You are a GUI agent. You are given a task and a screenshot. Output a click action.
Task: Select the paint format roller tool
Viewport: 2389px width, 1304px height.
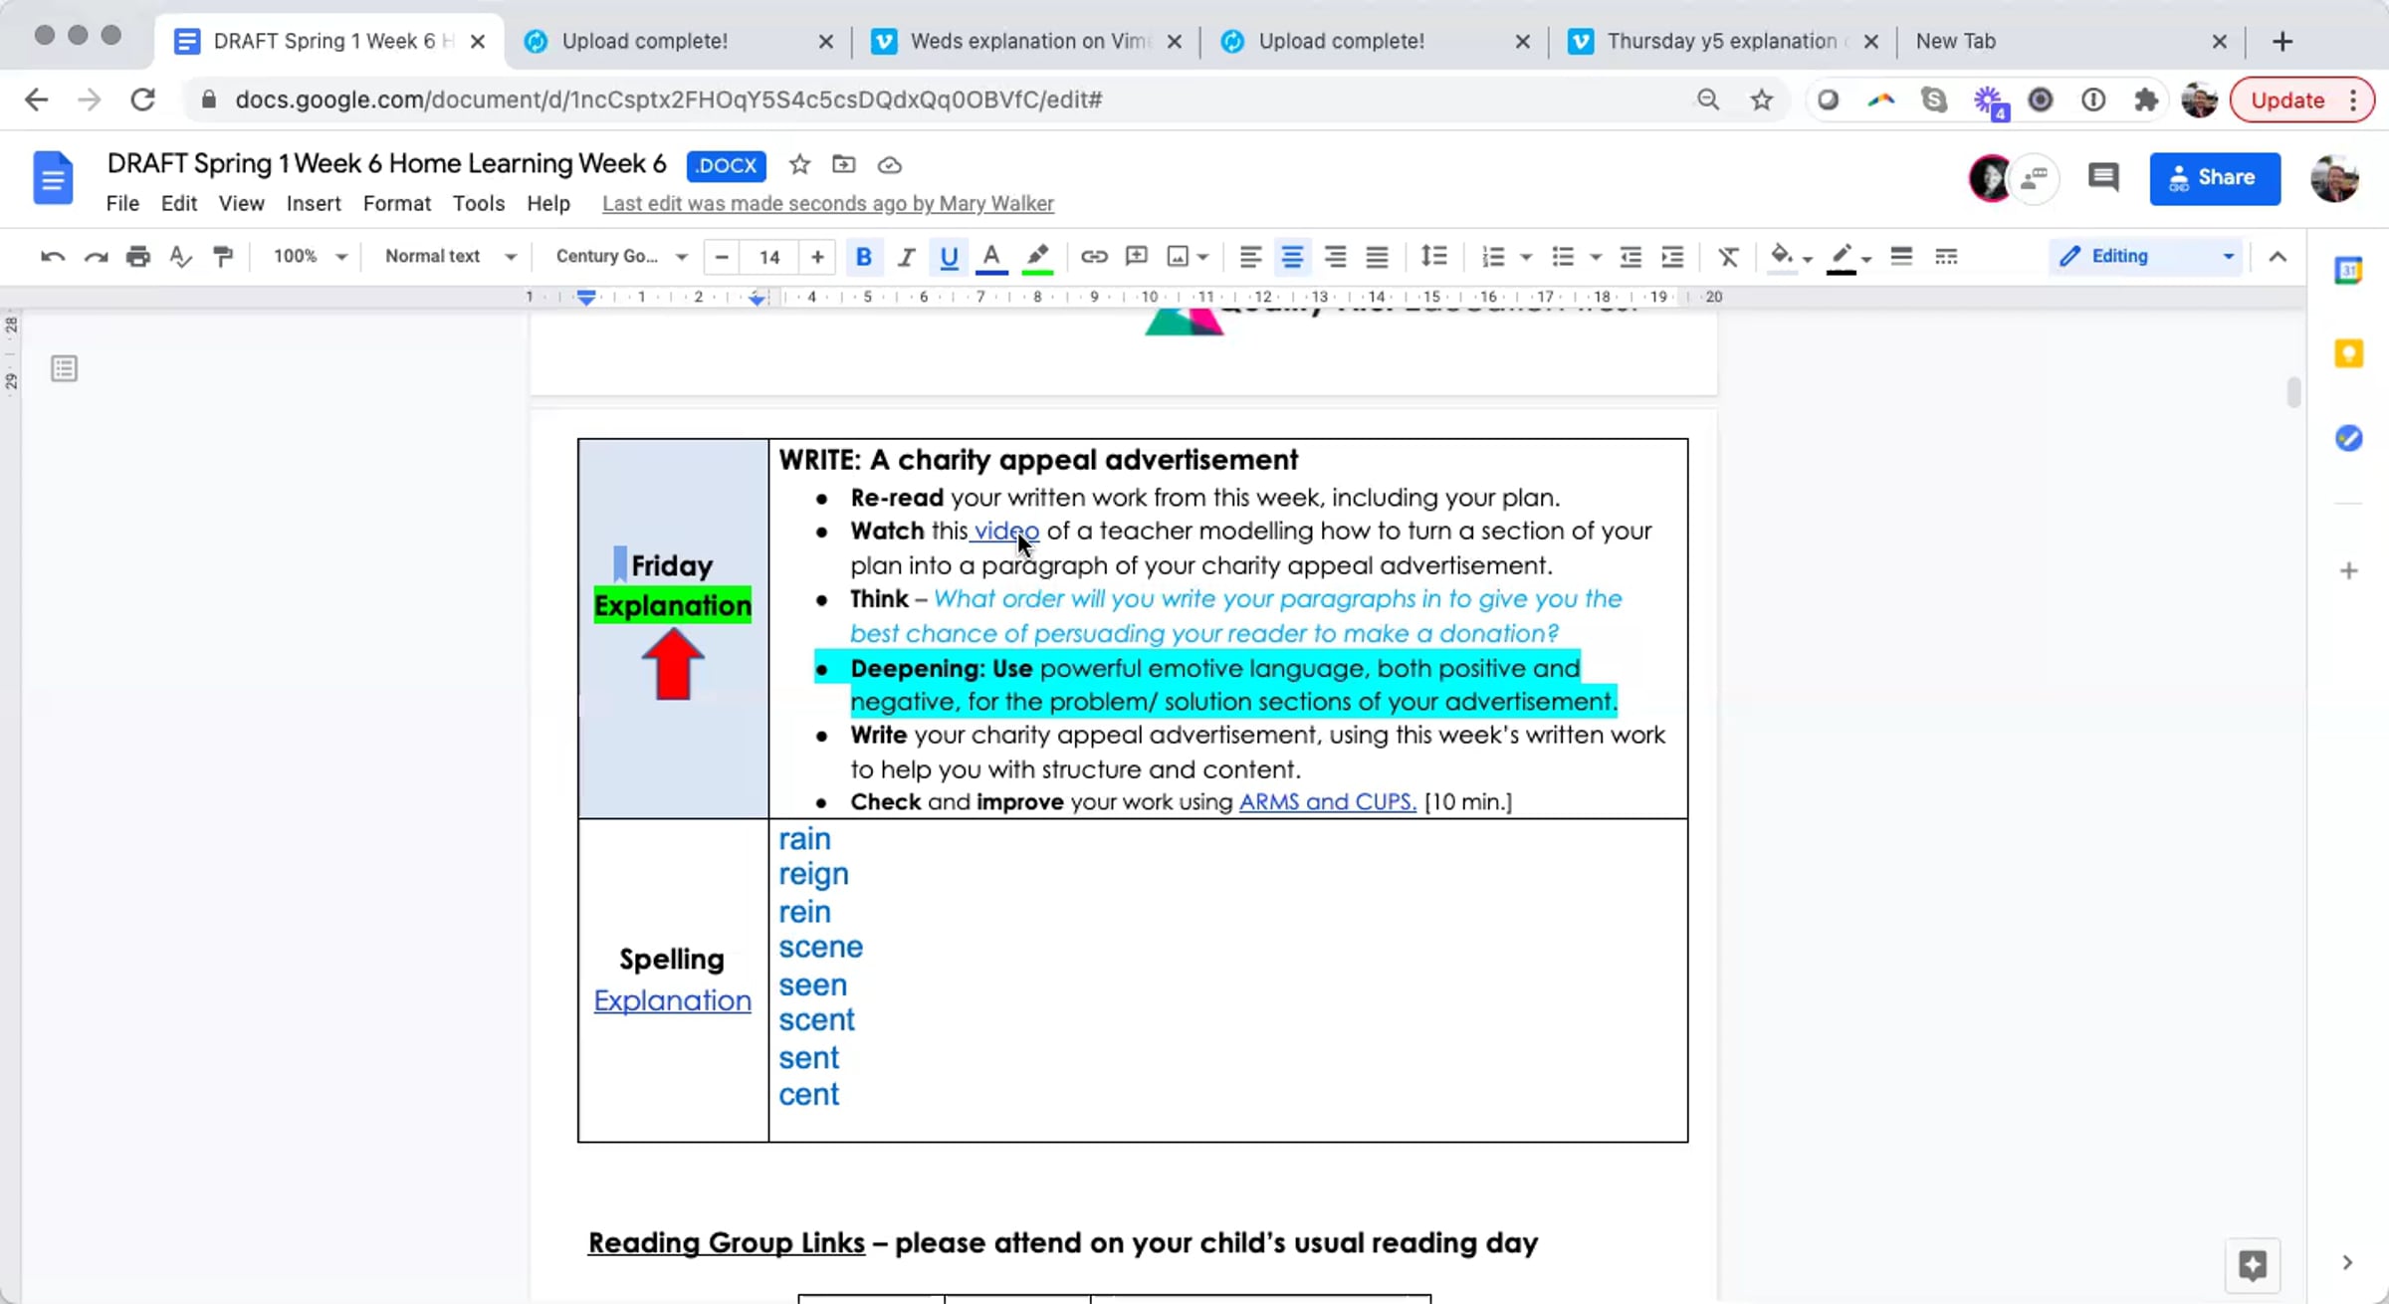pyautogui.click(x=223, y=257)
